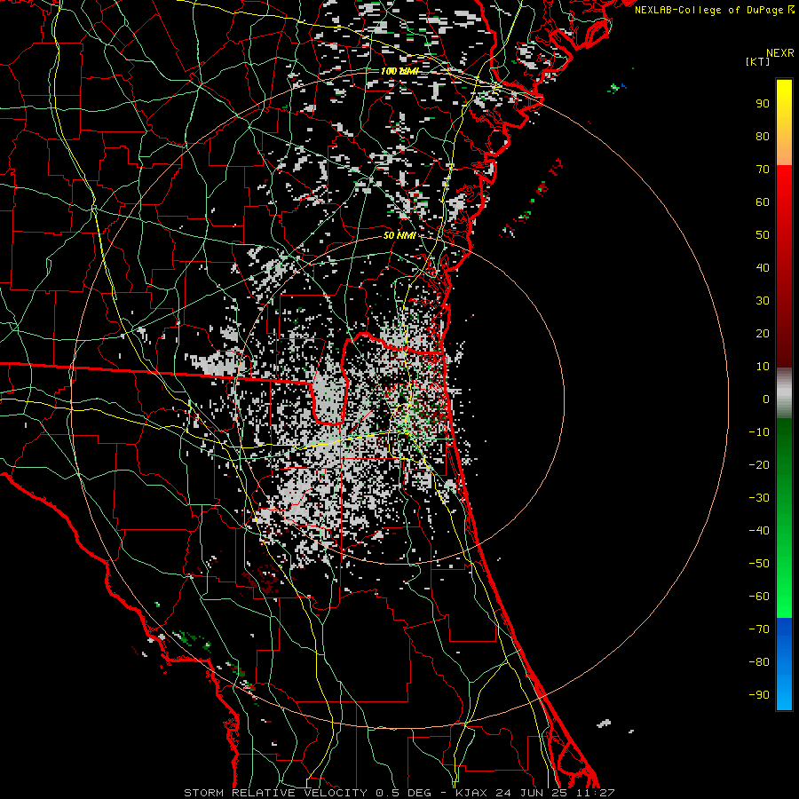Click the gray echo patch offshore at lower right
The image size is (799, 799).
(604, 723)
